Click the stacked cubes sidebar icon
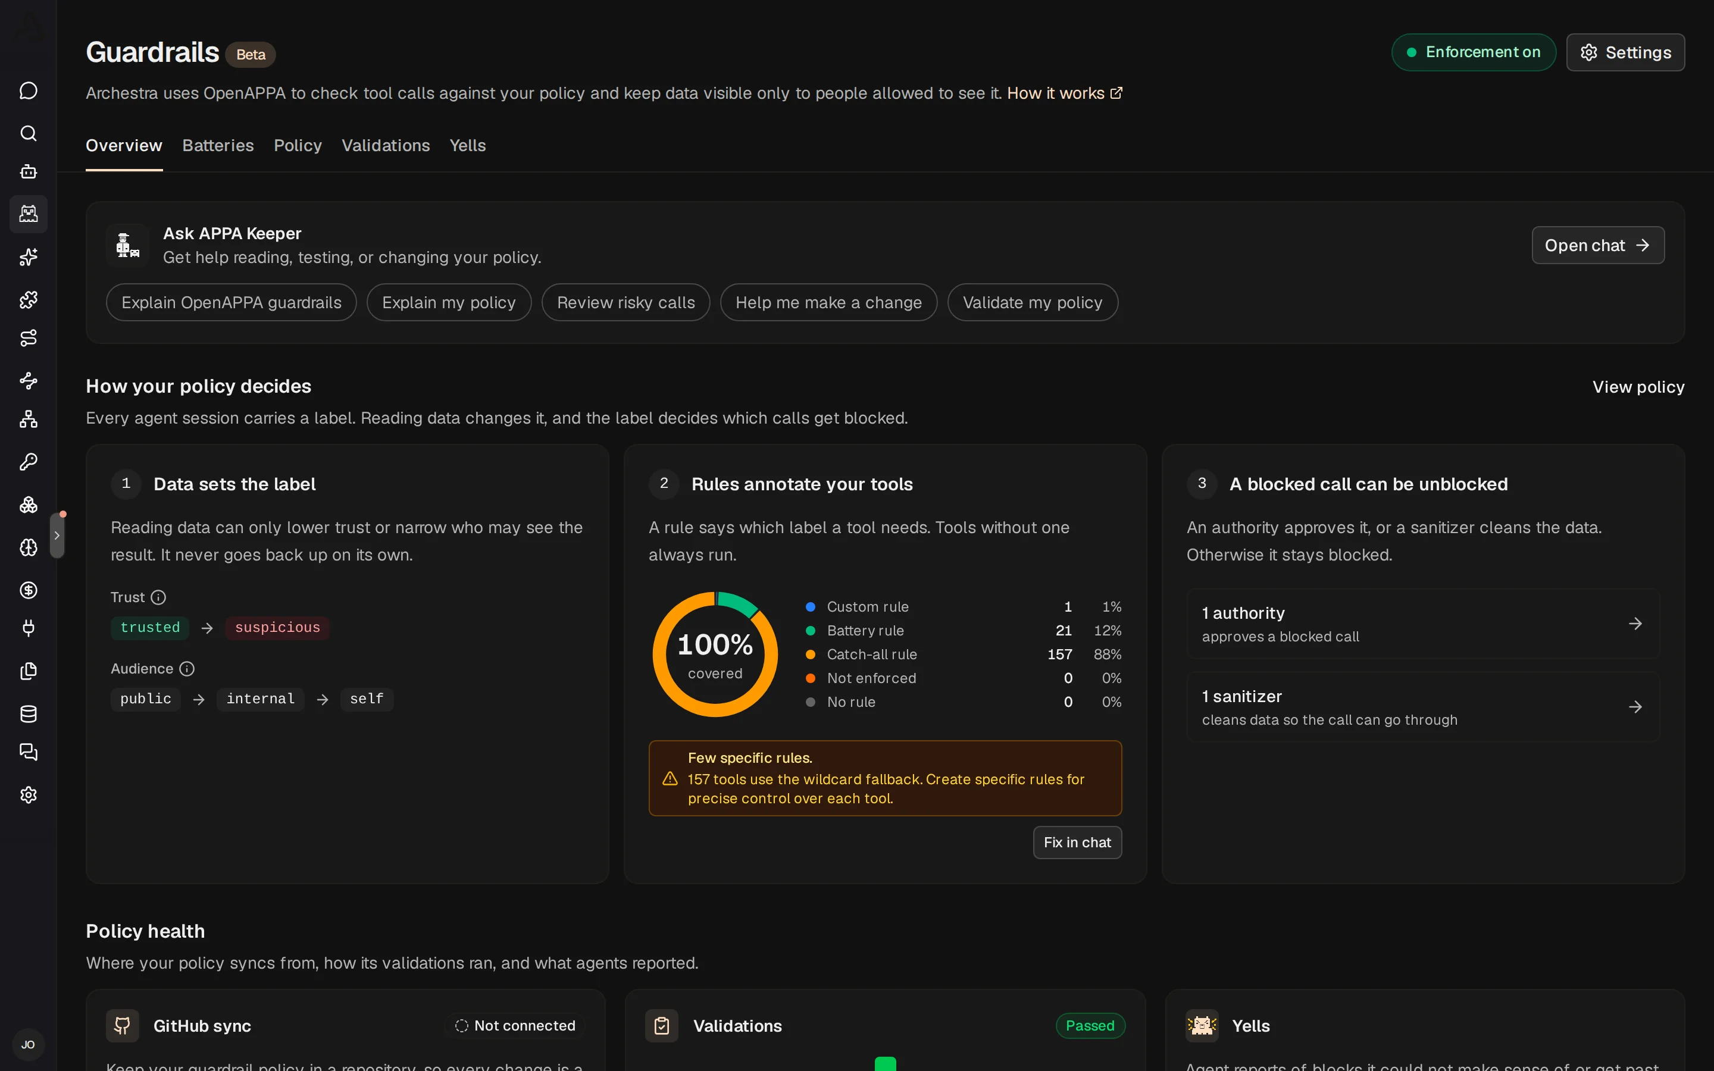This screenshot has height=1071, width=1714. (x=29, y=505)
